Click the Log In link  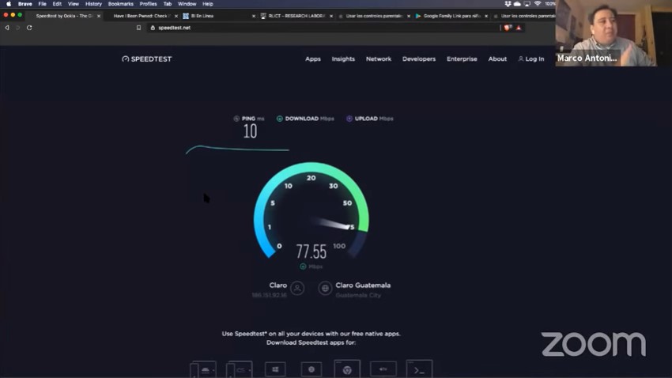531,59
